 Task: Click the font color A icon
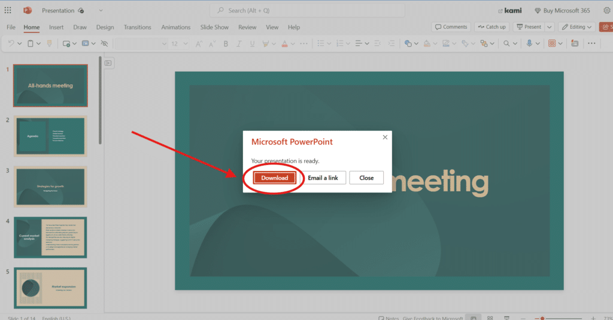point(284,44)
